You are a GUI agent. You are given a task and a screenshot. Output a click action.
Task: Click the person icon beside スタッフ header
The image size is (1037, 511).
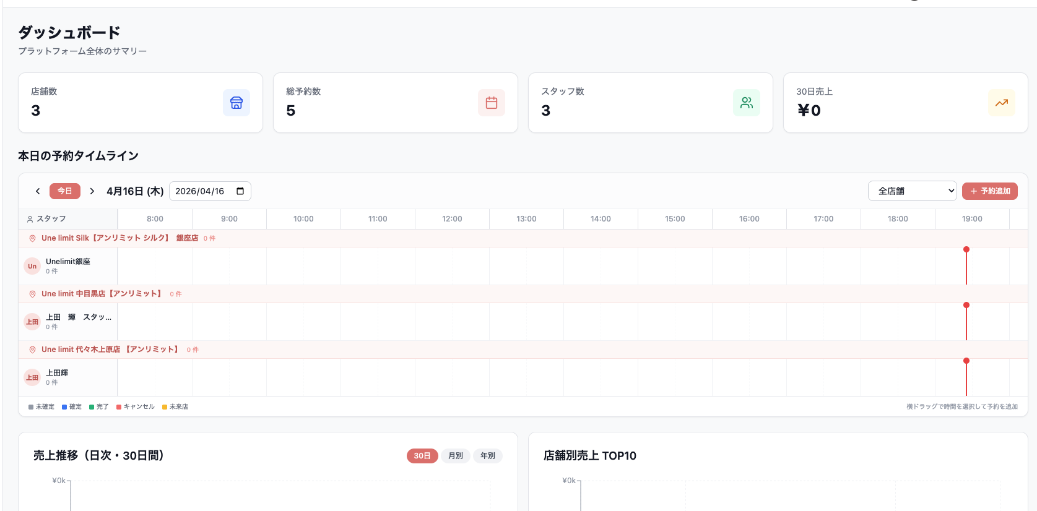[30, 219]
